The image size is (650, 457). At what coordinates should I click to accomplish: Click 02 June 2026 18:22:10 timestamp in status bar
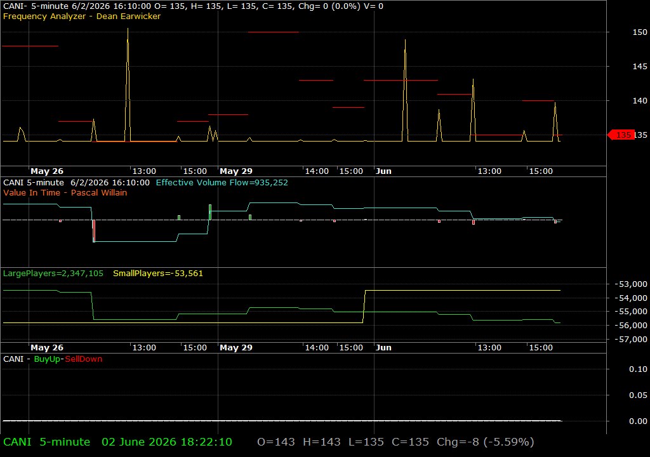coord(167,442)
